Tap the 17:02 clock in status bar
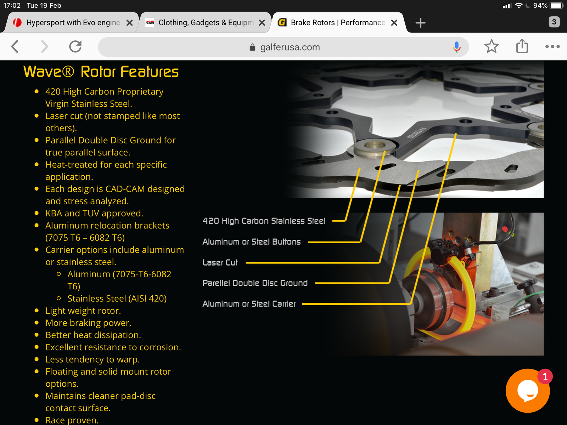The height and width of the screenshot is (425, 567). pos(12,5)
